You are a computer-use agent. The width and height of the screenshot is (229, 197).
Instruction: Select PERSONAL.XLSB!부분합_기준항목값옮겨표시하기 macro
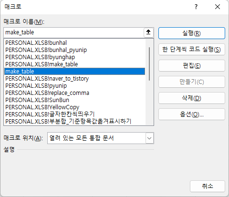pyautogui.click(x=75, y=122)
